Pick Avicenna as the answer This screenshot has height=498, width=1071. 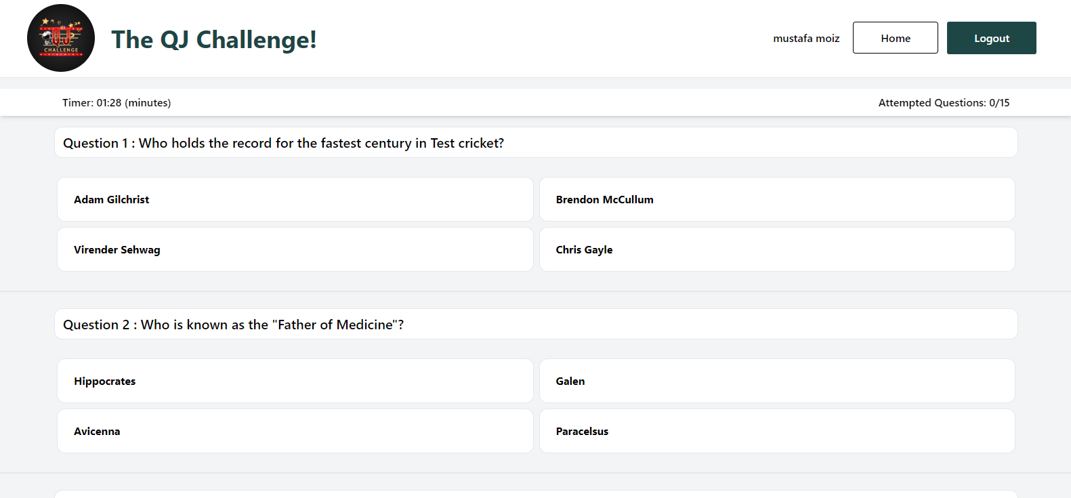coord(295,431)
